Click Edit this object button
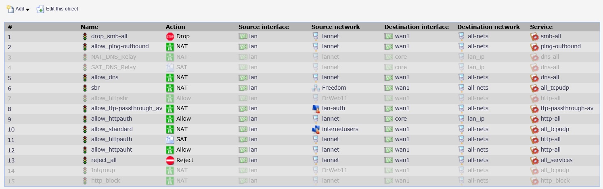The width and height of the screenshot is (603, 189). coord(62,9)
